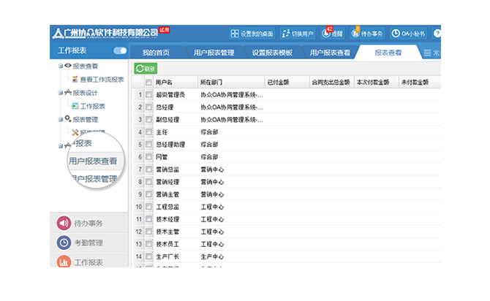Click 工作报表 chart icon in sidebar
The image size is (490, 301).
click(64, 262)
